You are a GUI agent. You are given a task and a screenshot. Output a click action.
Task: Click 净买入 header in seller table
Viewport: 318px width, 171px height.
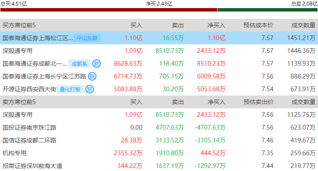(x=216, y=102)
